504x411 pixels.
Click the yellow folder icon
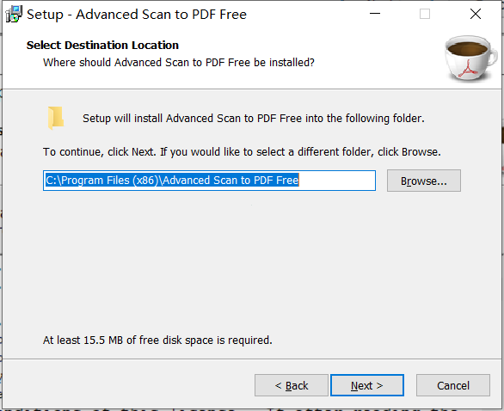pyautogui.click(x=56, y=118)
